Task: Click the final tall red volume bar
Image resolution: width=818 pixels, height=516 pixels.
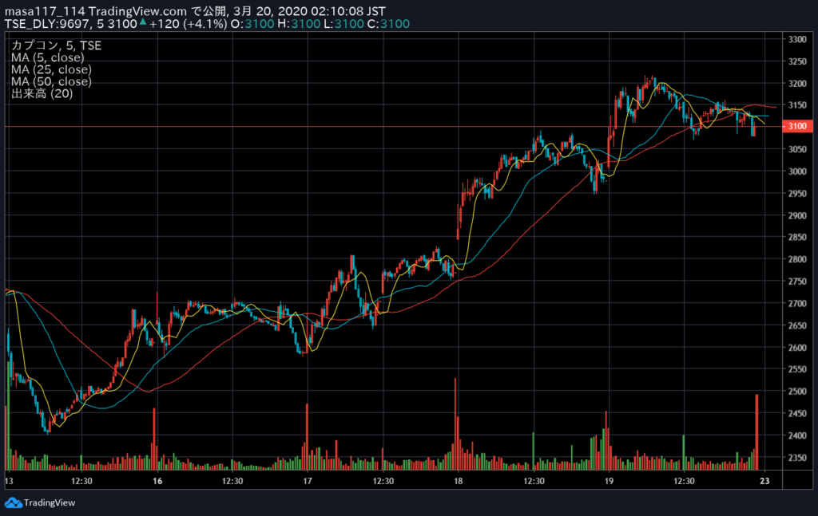Action: coord(757,432)
